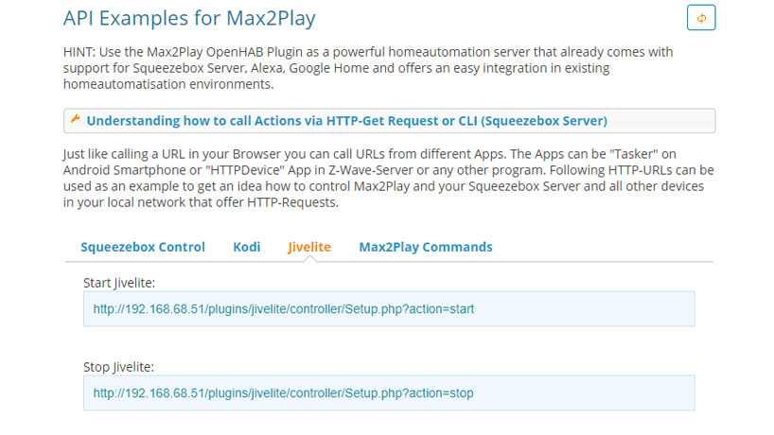Switch to the Squeezebox Control tab
Image resolution: width=774 pixels, height=435 pixels.
point(143,247)
